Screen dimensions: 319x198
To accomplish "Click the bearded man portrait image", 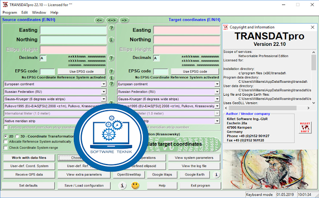I will click(x=270, y=169).
